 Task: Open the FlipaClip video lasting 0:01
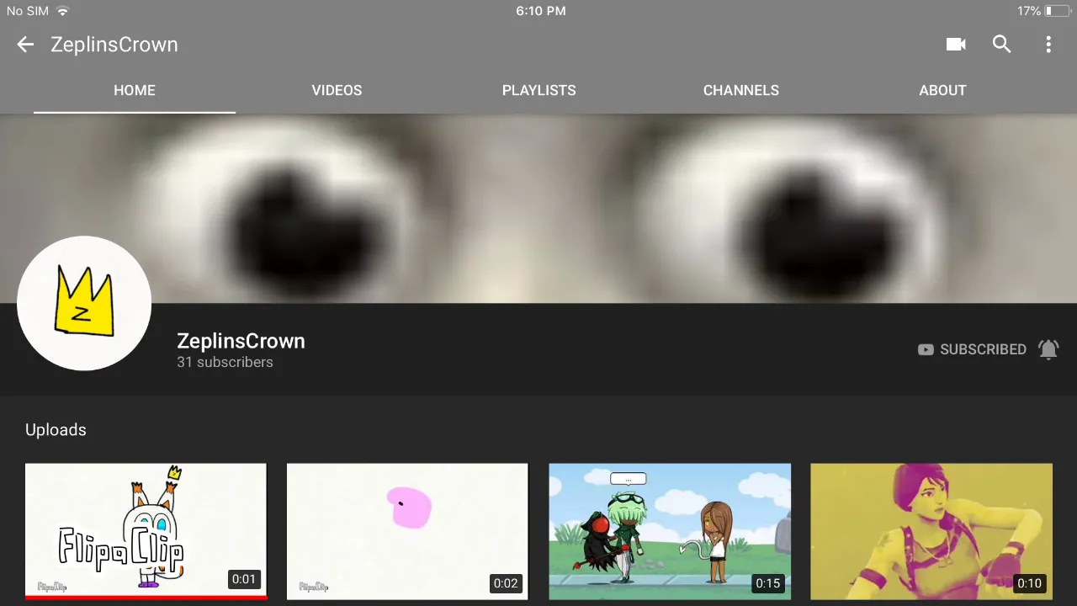pos(146,531)
